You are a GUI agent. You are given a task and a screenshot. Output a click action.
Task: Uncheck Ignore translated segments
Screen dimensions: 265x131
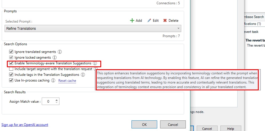11,52
